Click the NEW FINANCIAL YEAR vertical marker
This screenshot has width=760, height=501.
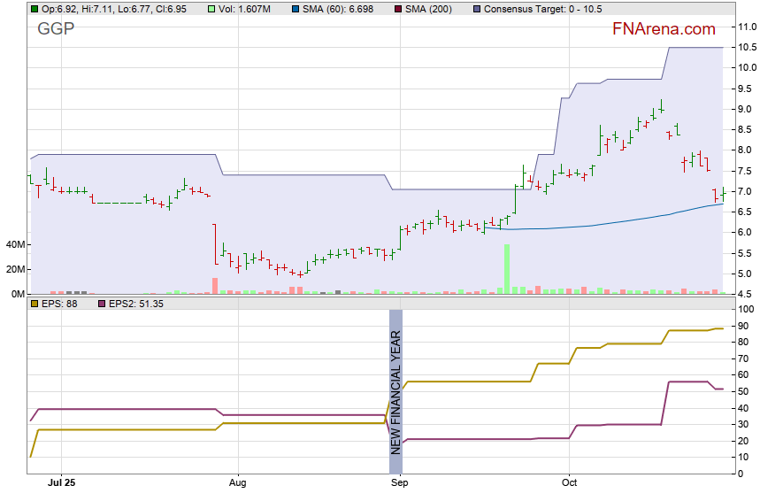395,391
